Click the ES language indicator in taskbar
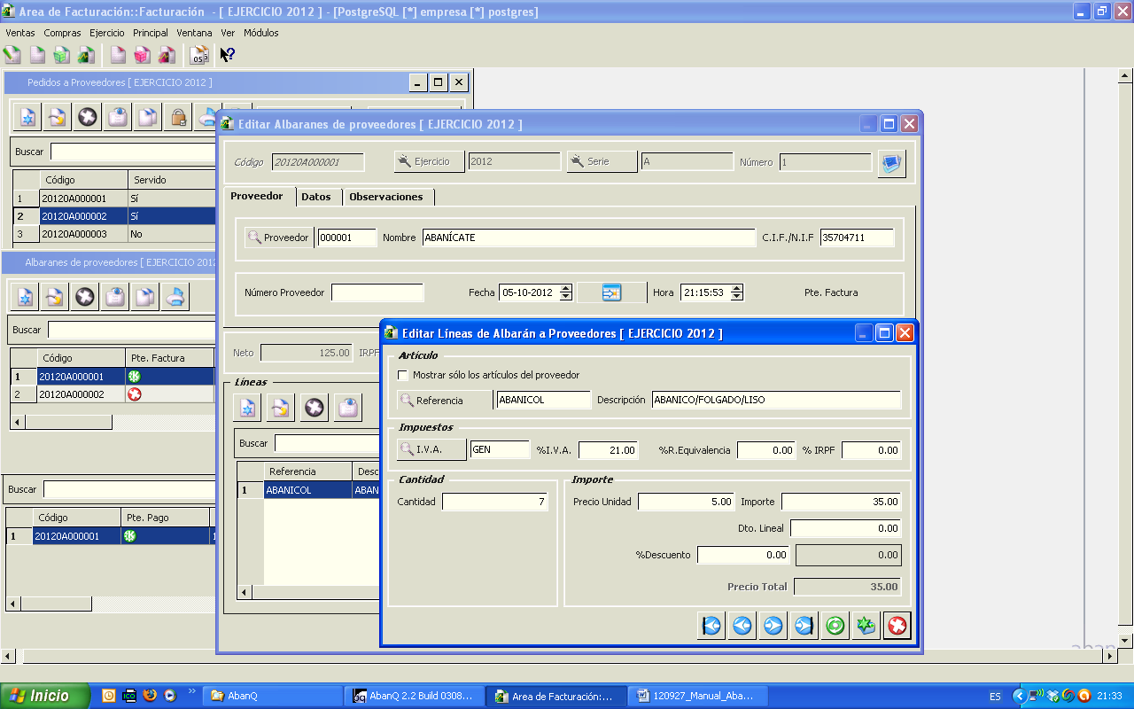This screenshot has height=709, width=1134. 995,697
